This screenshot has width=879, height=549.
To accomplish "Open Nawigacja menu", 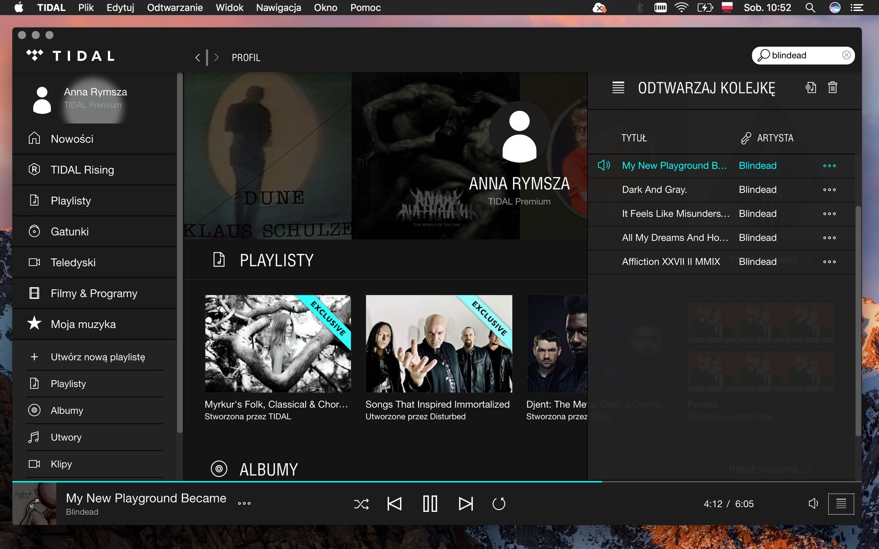I will (279, 8).
